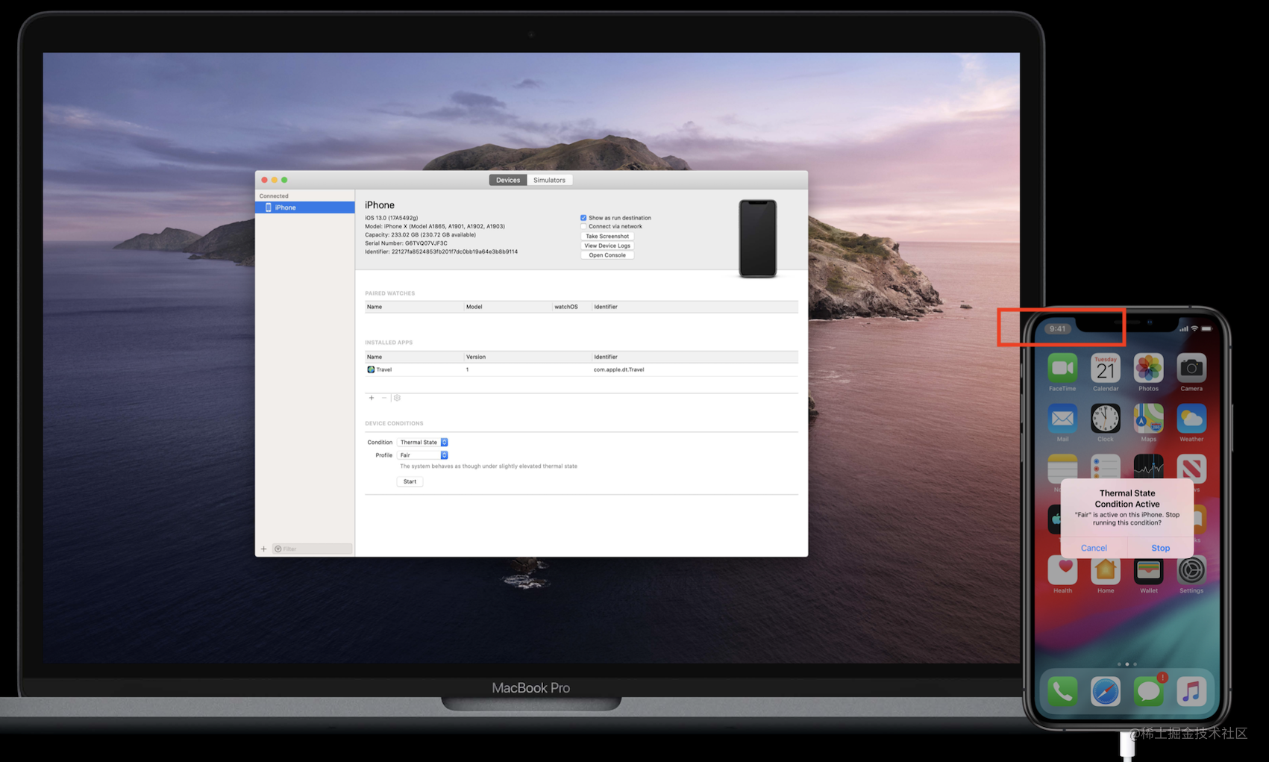
Task: Open the Reminders app icon
Action: (x=1106, y=466)
